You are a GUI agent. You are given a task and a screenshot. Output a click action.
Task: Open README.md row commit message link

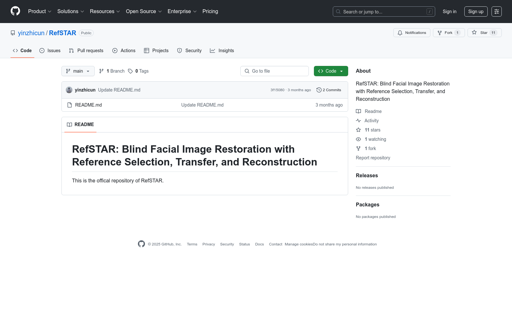(203, 105)
